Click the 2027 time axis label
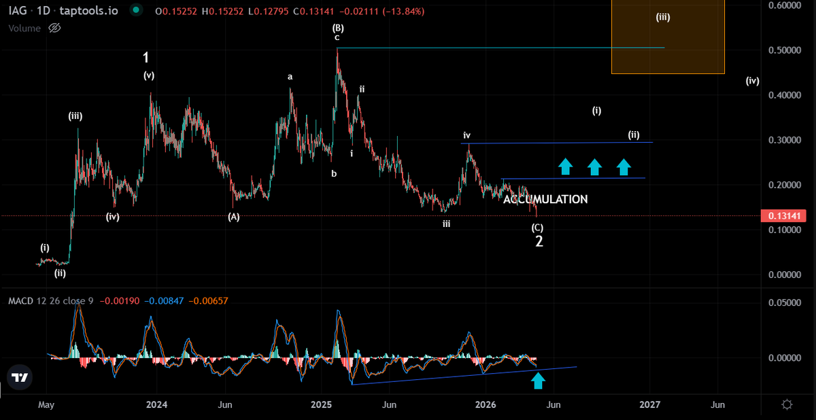Viewport: 816px width, 420px height. (x=650, y=404)
